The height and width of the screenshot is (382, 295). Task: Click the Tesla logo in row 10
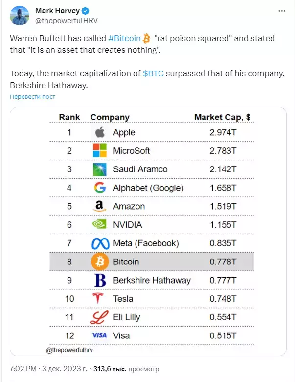coord(98,298)
